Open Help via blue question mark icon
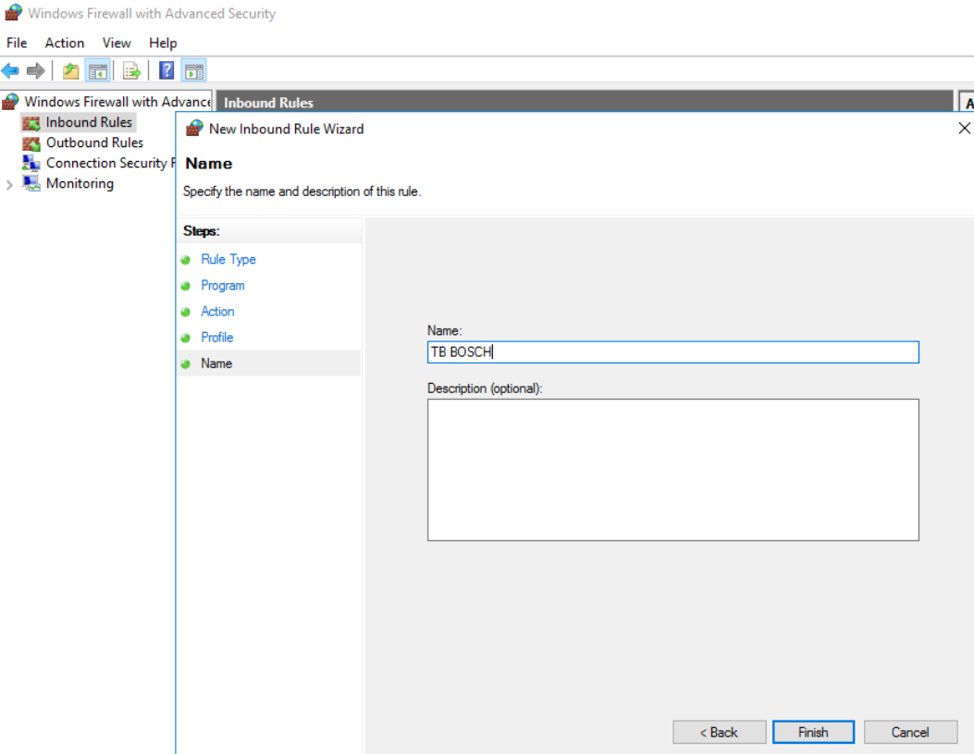 [166, 70]
